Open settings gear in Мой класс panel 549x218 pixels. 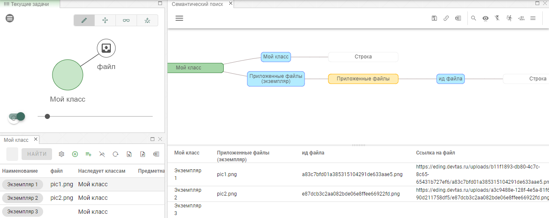[61, 155]
